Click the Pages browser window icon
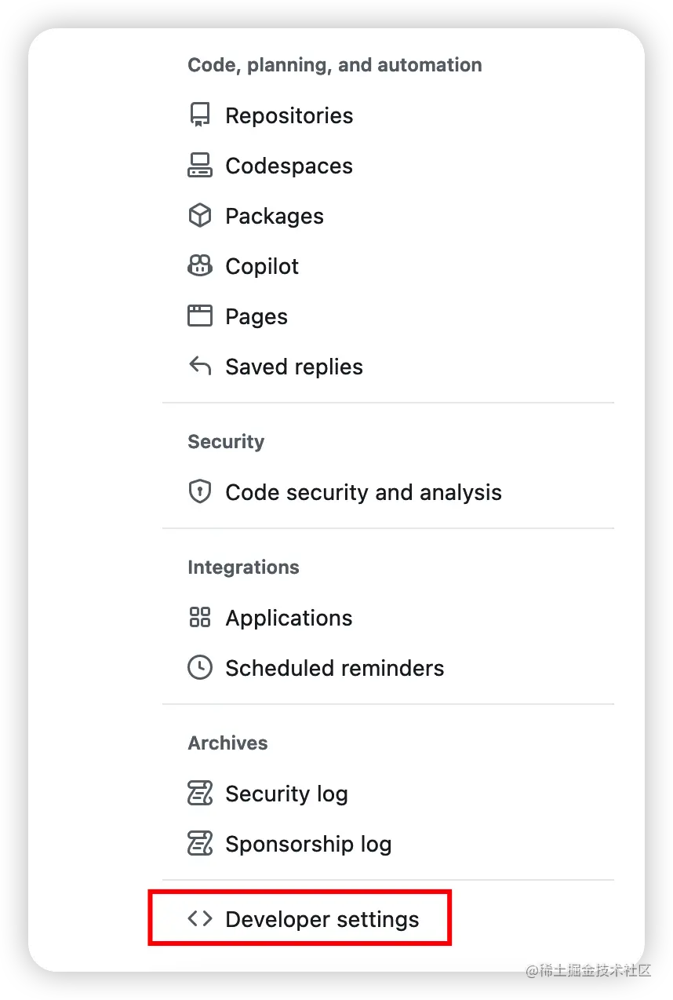This screenshot has height=1000, width=673. (x=200, y=316)
